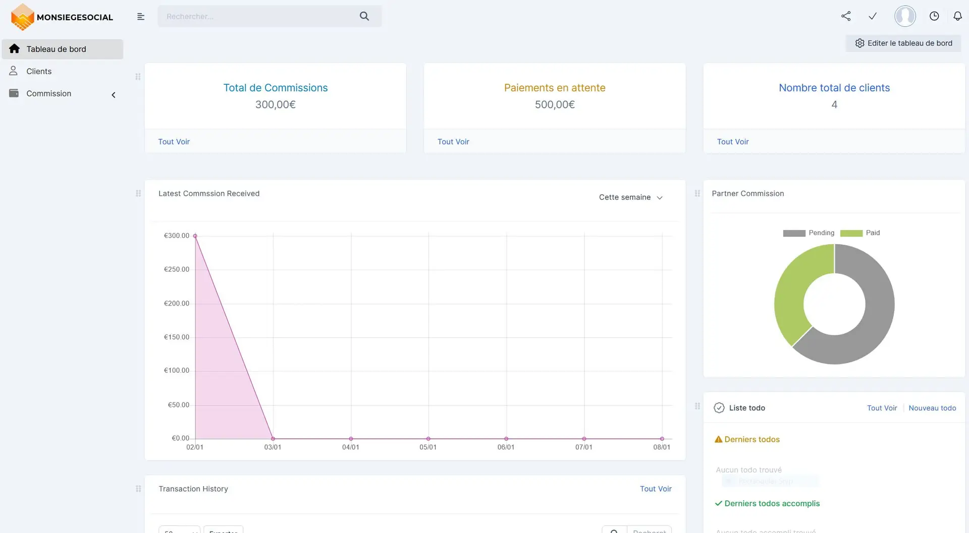This screenshot has width=969, height=533.
Task: Open the Cette semaine period dropdown
Action: (630, 197)
